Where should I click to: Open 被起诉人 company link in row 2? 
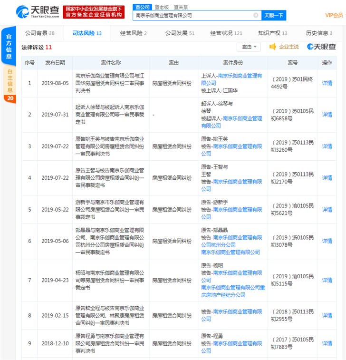(231, 122)
